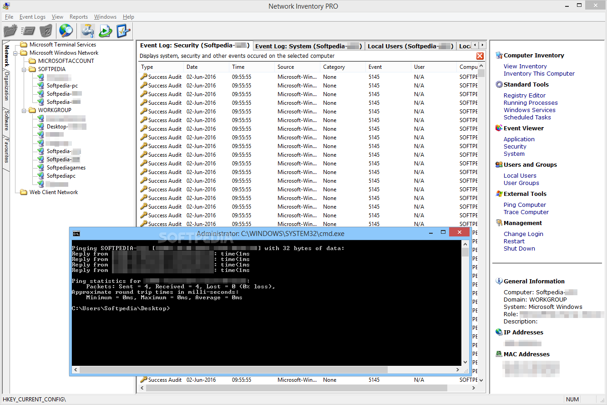
Task: Click the globe with magnifier search icon
Action: click(x=66, y=31)
